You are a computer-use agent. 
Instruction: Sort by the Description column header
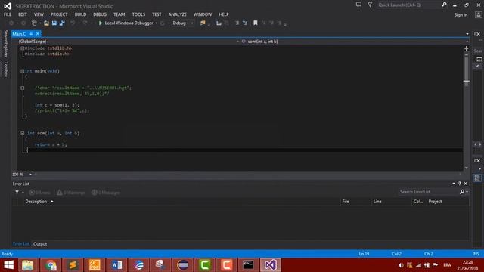click(x=36, y=202)
